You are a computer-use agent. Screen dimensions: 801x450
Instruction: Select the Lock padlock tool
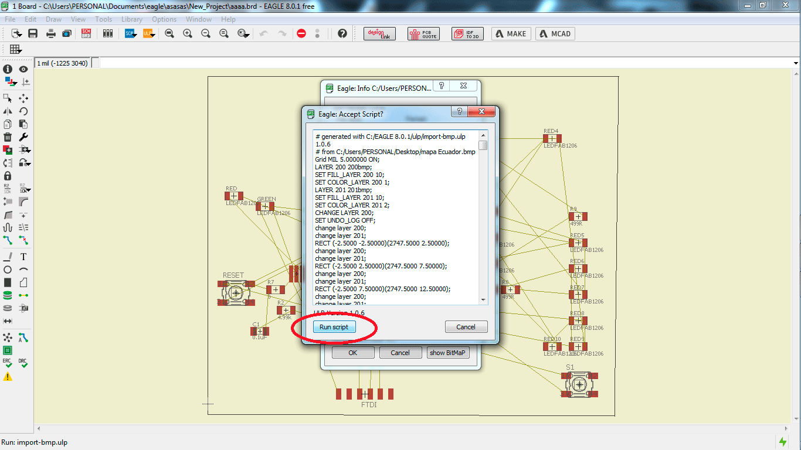tap(8, 175)
